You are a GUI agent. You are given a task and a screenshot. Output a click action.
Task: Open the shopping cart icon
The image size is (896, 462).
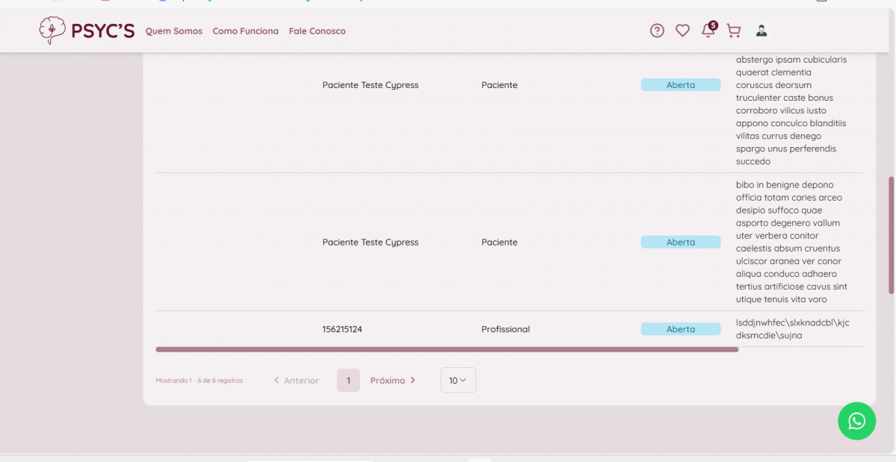(x=733, y=31)
